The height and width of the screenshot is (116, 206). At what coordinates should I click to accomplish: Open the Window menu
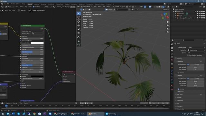coord(18,4)
